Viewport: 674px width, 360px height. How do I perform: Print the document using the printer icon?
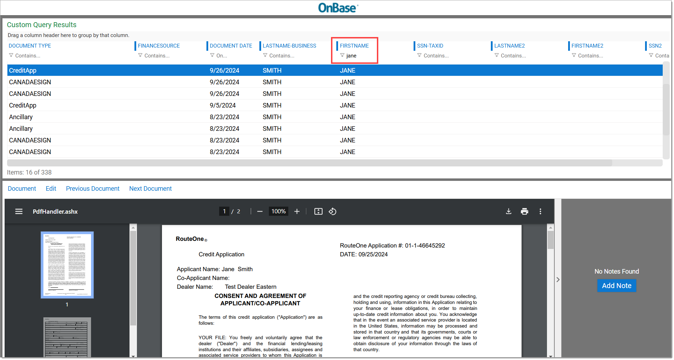pyautogui.click(x=524, y=212)
